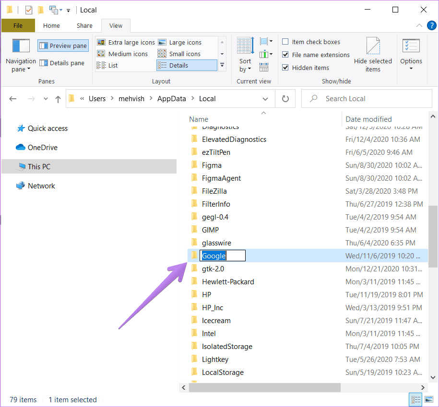Viewport: 439px width, 407px height.
Task: Open the File tab
Action: coord(18,25)
